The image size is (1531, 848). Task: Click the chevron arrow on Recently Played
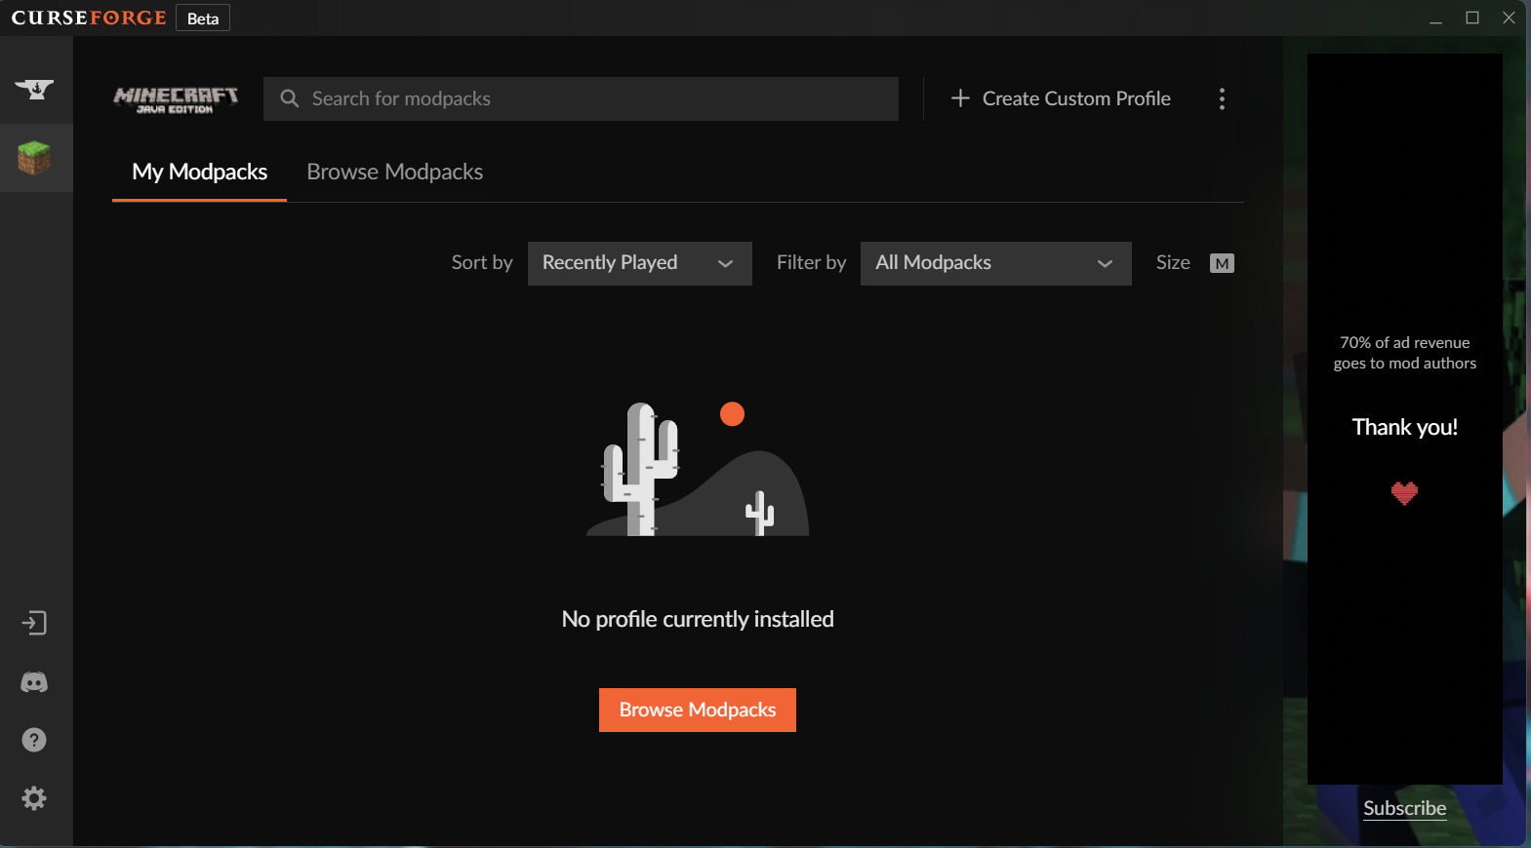(x=725, y=263)
